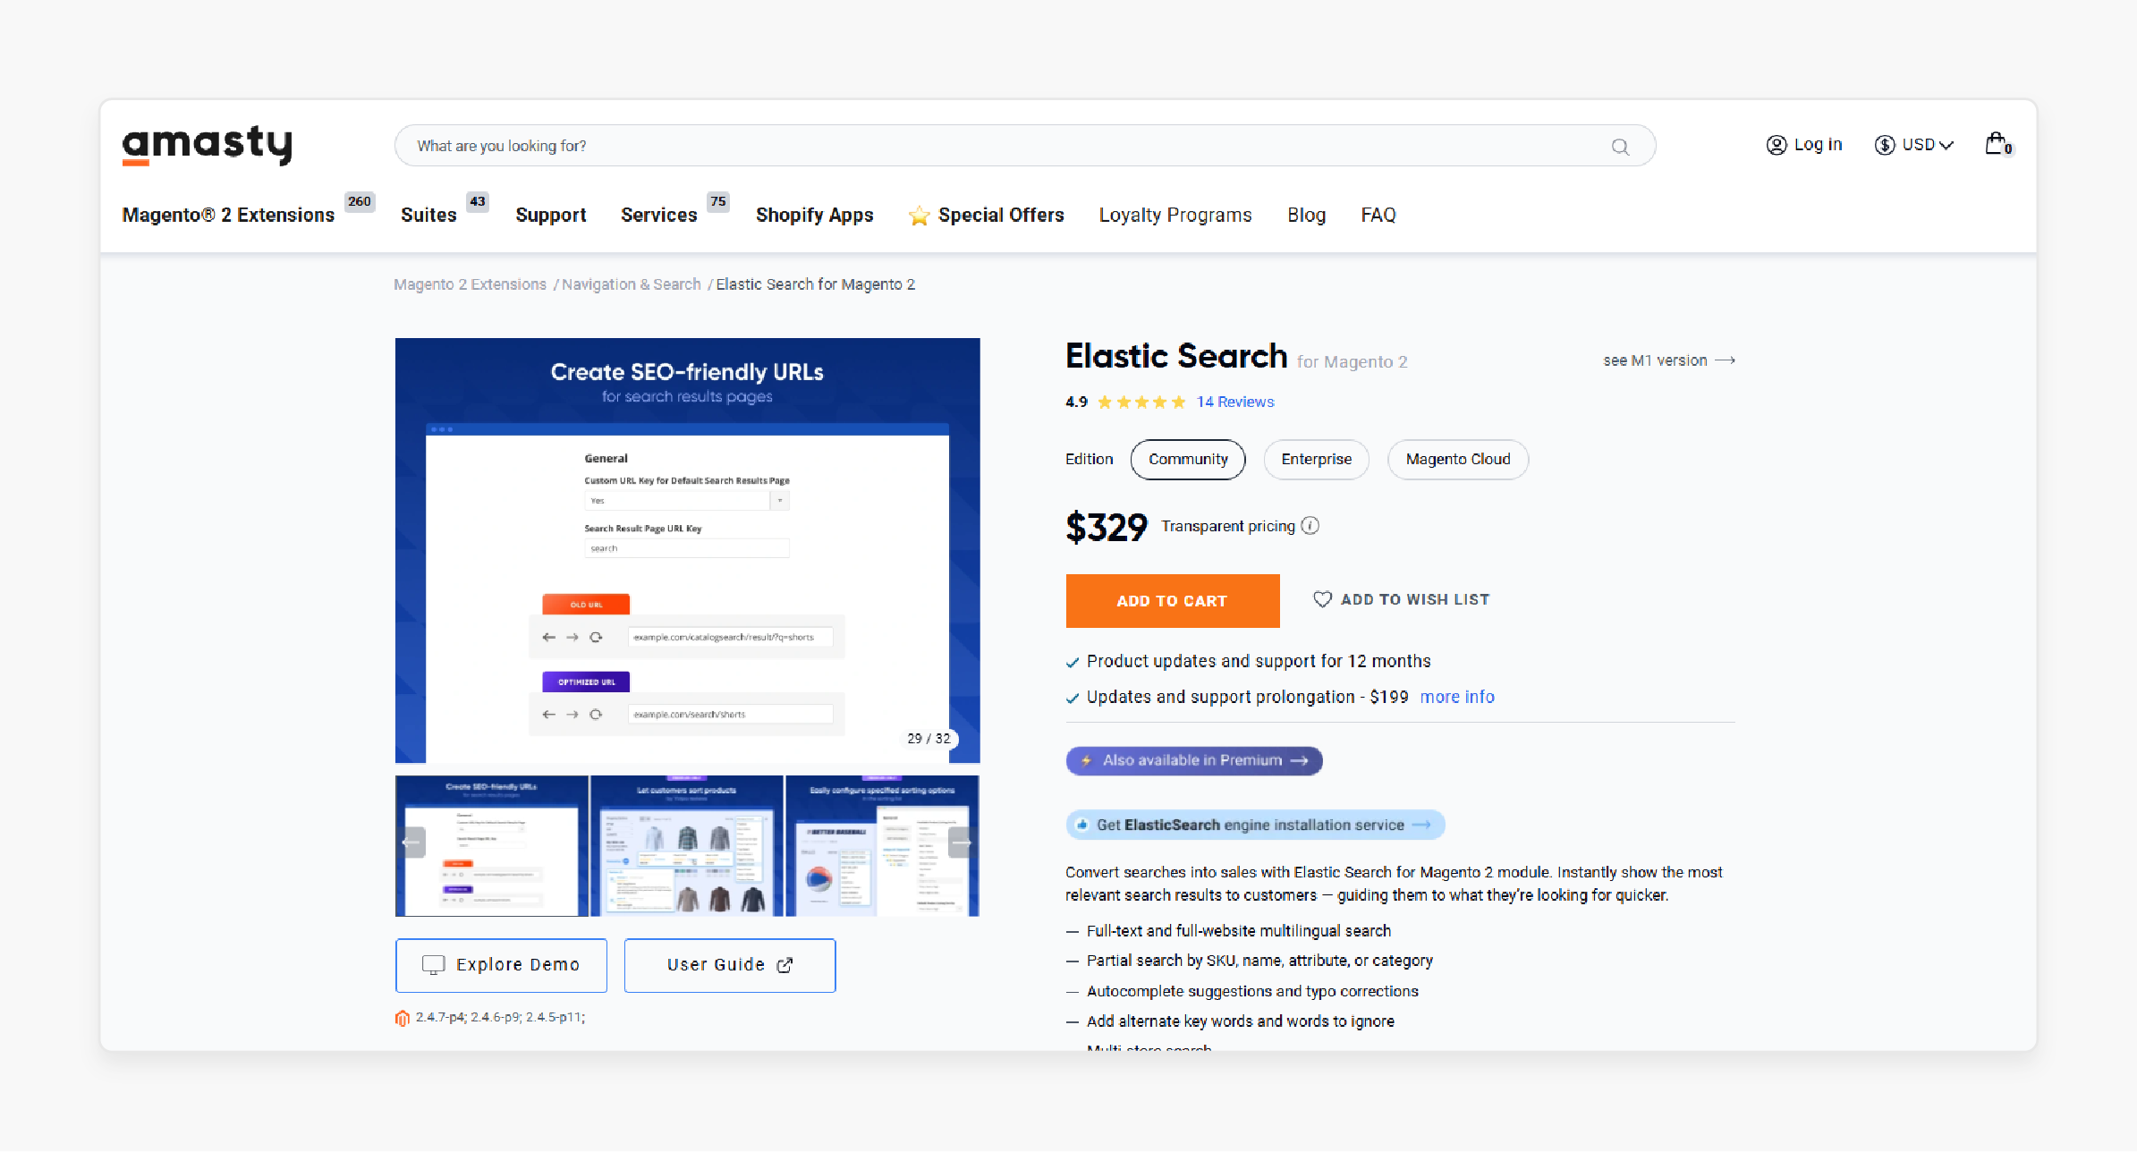The height and width of the screenshot is (1152, 2137).
Task: Open the 14 Reviews link
Action: click(x=1235, y=402)
